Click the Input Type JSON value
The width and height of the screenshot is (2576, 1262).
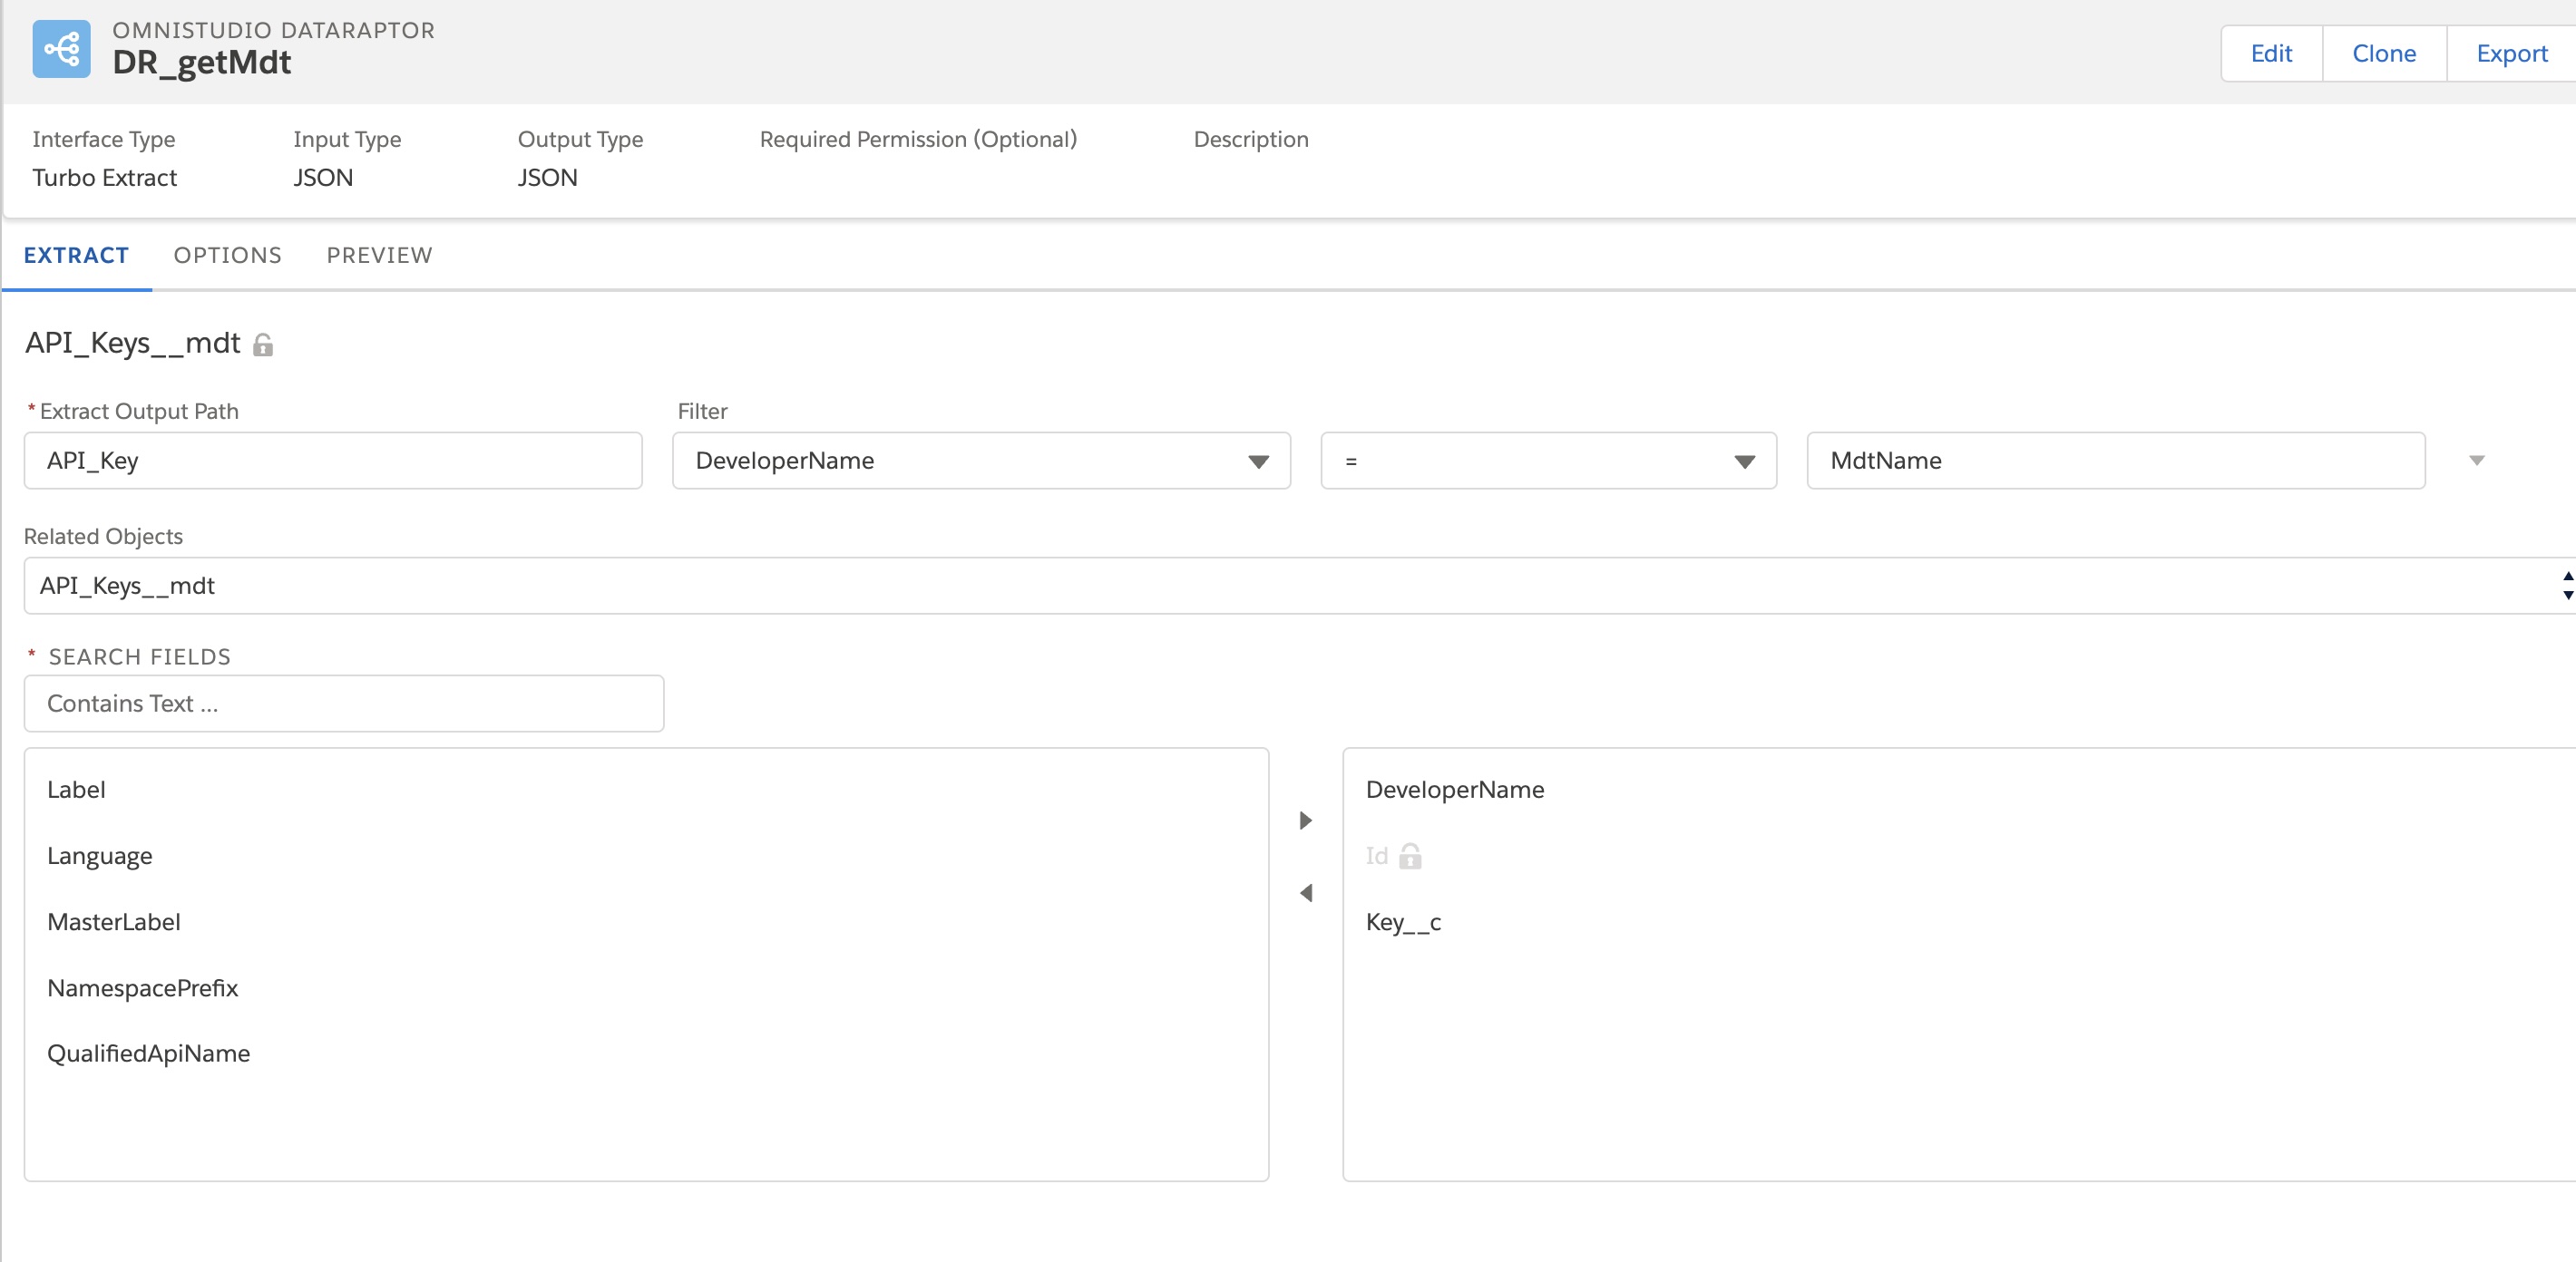[x=323, y=178]
